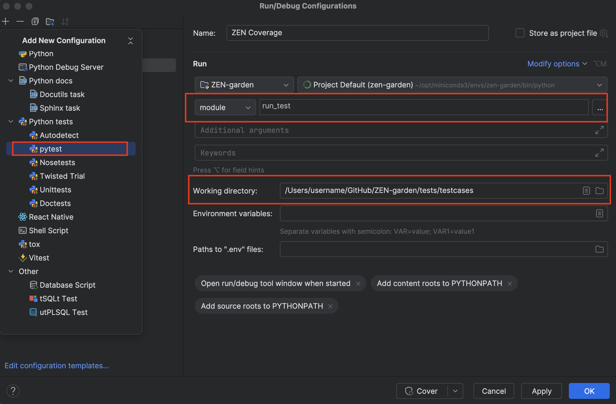Open the Cover button dropdown arrow
Image resolution: width=616 pixels, height=404 pixels.
coord(456,391)
